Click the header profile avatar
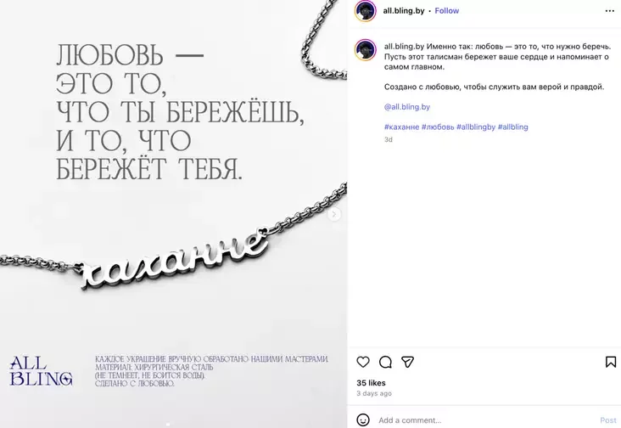The width and height of the screenshot is (621, 428). point(365,11)
